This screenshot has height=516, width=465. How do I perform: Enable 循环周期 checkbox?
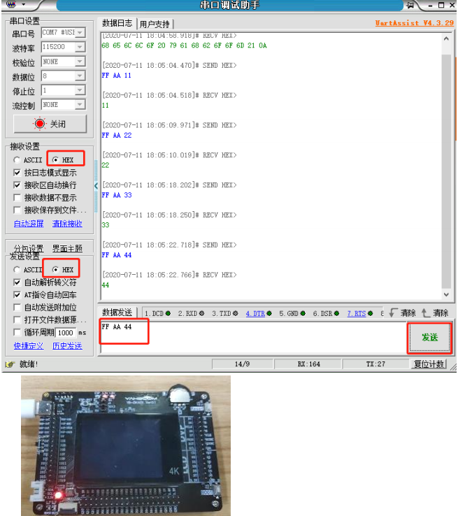pos(17,332)
